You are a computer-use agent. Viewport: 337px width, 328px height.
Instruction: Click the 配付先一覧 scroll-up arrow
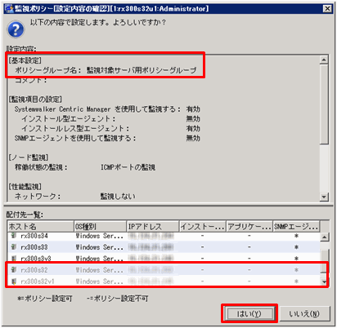click(x=324, y=237)
